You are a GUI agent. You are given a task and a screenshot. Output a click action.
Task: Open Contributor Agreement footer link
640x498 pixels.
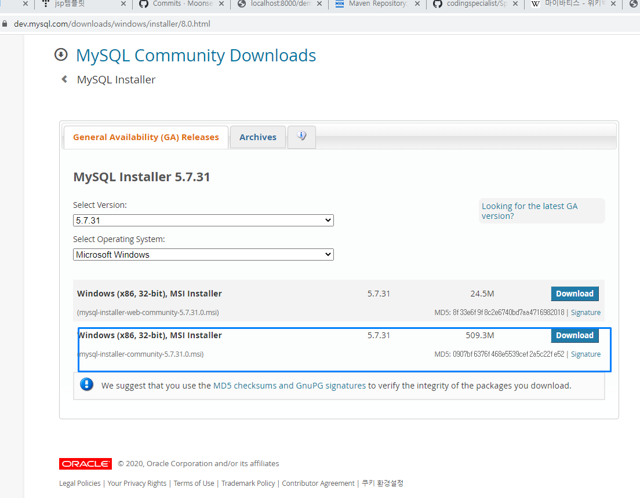[x=318, y=483]
